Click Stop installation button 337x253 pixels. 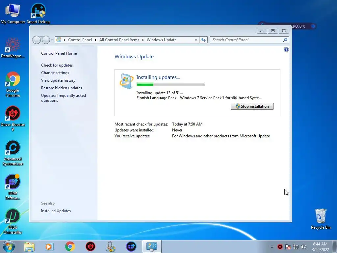(252, 106)
